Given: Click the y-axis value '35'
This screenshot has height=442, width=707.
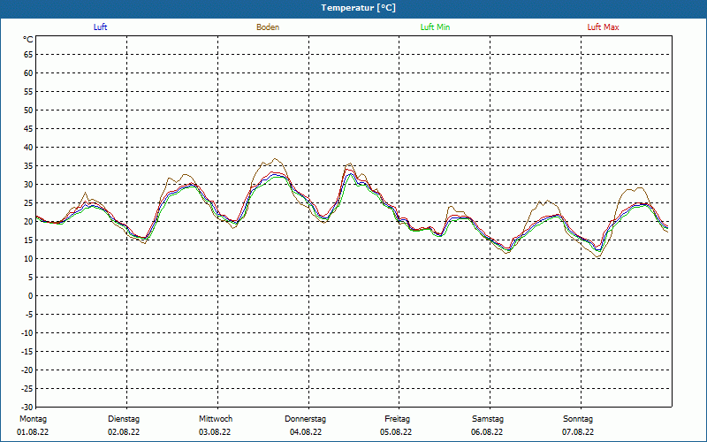Looking at the screenshot, I should [28, 166].
